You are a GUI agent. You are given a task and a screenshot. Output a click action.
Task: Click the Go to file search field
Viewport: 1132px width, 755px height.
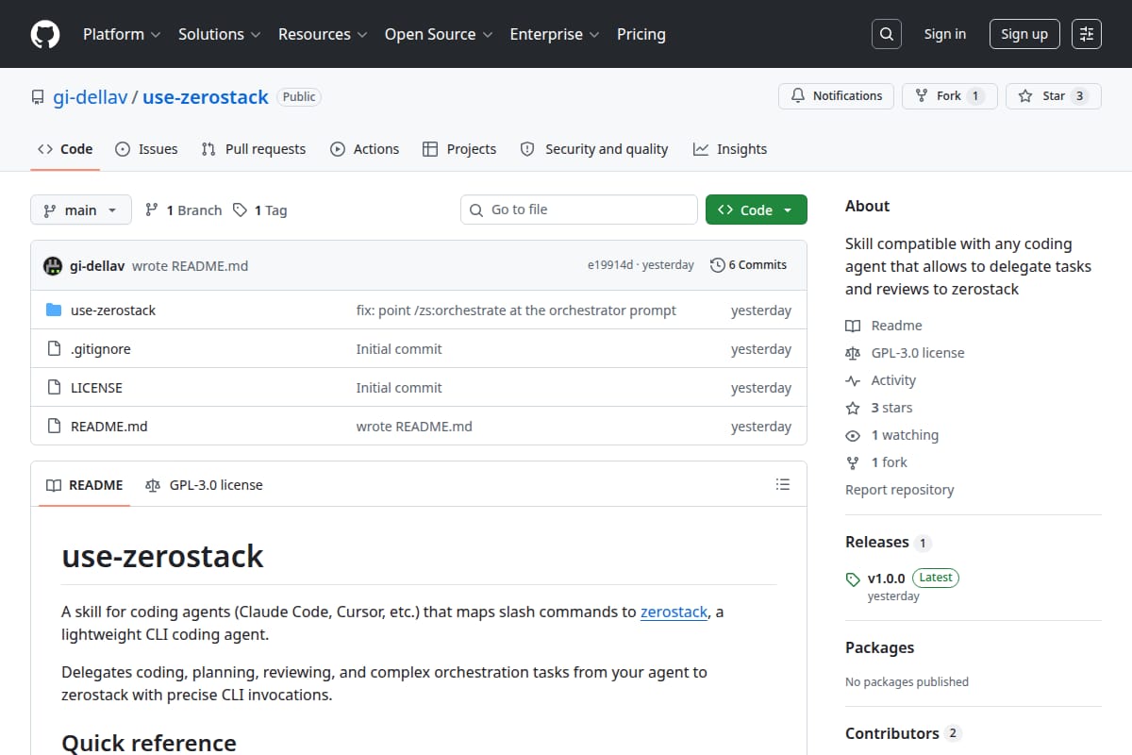click(579, 210)
